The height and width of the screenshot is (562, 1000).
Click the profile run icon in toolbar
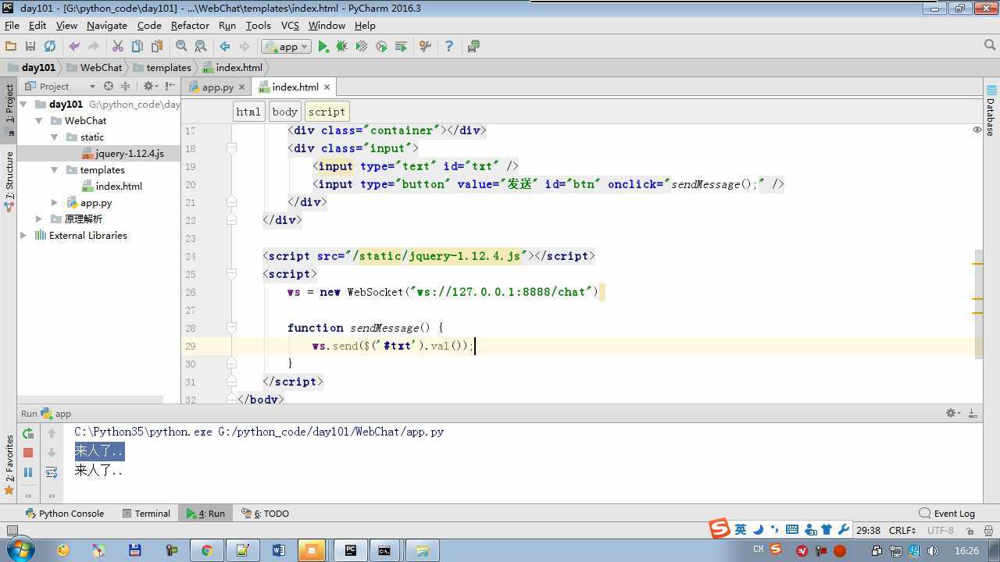(381, 47)
